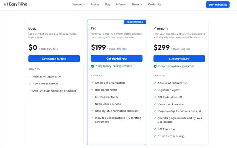Click Get started for free button

point(54,59)
